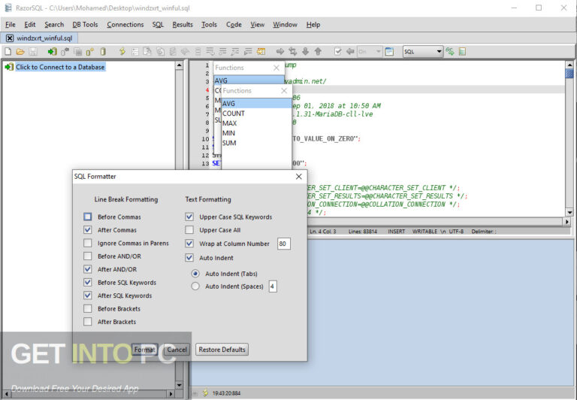This screenshot has width=577, height=400.
Task: Select Auto Indent (Spaces) radio button
Action: coord(195,286)
